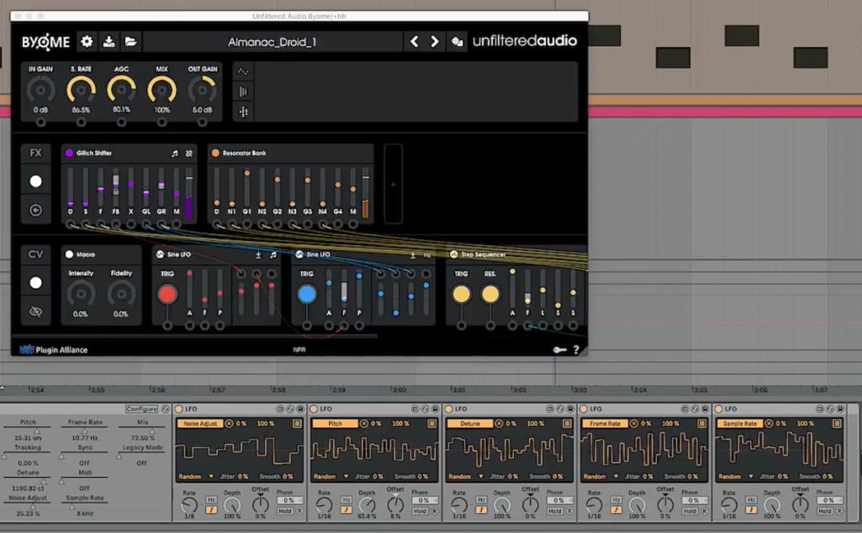
Task: Click Phase field on Noise Adjust LFO
Action: click(289, 500)
